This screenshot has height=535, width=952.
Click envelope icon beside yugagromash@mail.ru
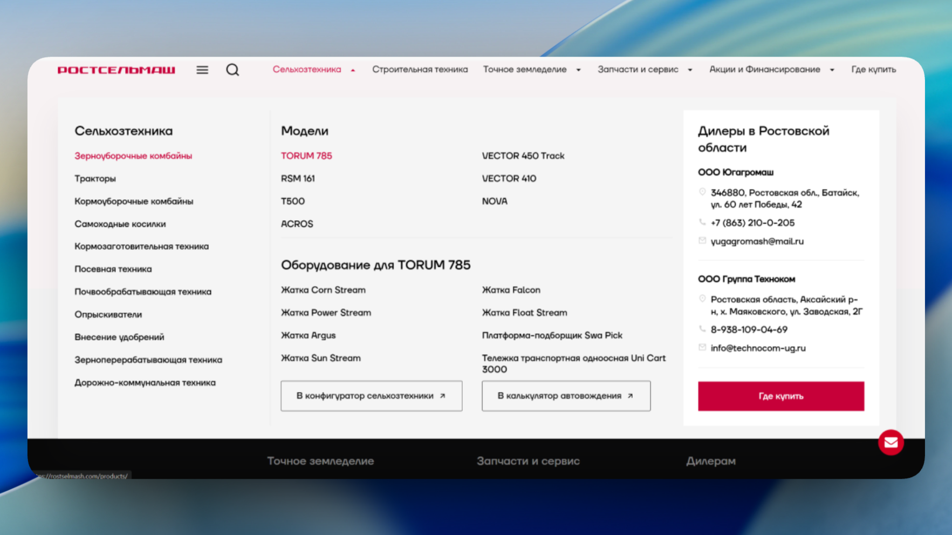coord(702,241)
